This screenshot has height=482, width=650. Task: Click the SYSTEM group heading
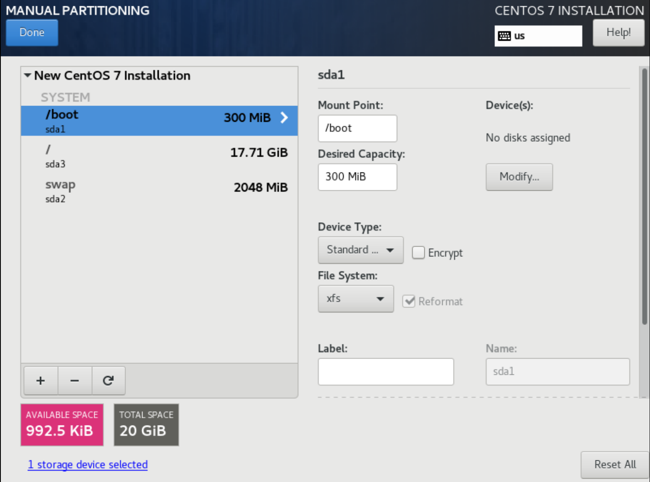pos(65,97)
